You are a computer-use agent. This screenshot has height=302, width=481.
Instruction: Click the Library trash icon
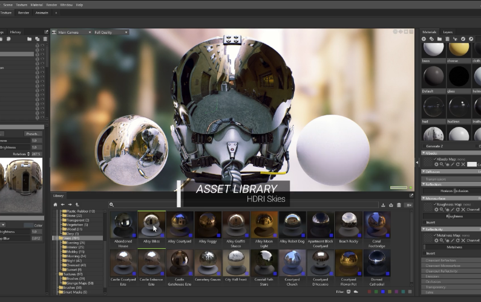tap(399, 205)
